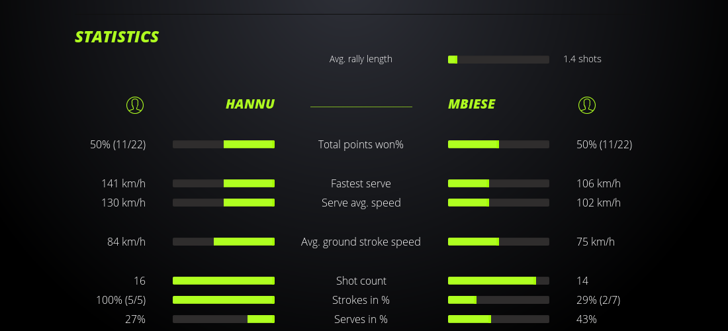This screenshot has width=728, height=331.
Task: Click the MBIESE player name
Action: [471, 104]
